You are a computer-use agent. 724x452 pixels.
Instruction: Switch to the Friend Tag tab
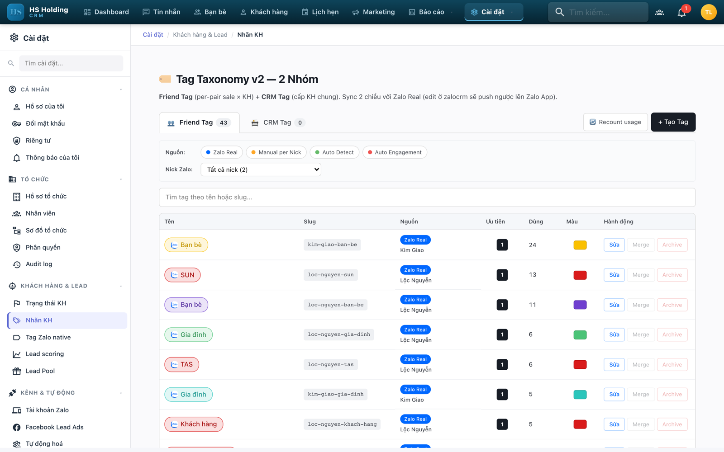(199, 122)
